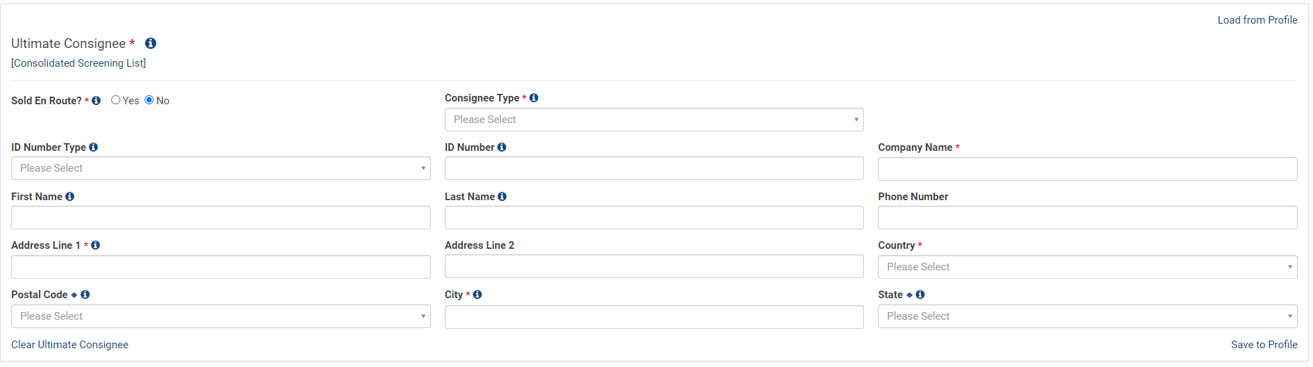1313x367 pixels.
Task: Select Yes for Sold En Route
Action: (116, 100)
